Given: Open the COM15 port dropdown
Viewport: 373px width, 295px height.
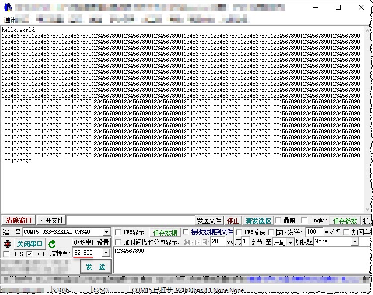Looking at the screenshot, I should (x=106, y=232).
